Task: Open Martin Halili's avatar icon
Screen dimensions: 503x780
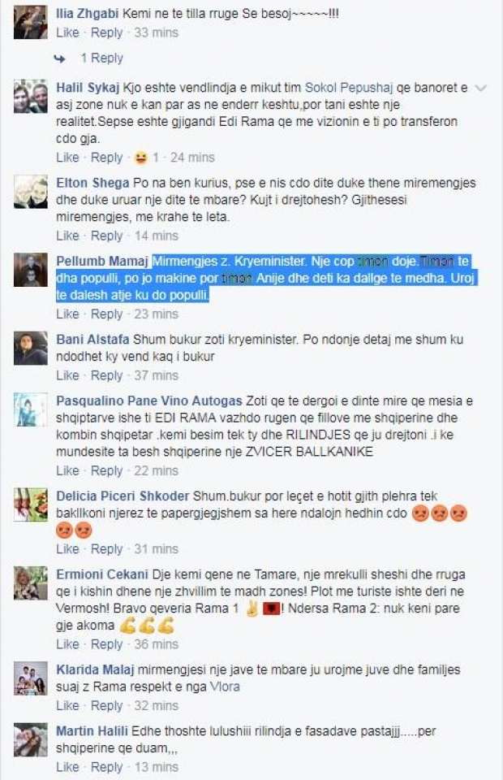Action: pyautogui.click(x=31, y=739)
